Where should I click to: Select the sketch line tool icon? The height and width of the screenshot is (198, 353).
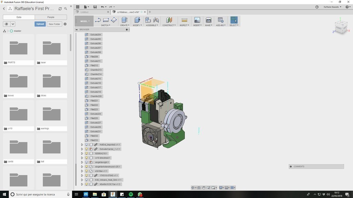click(98, 20)
